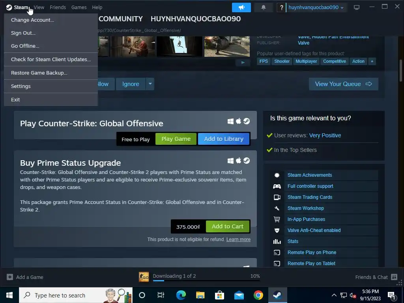Open Task View on the taskbar
Viewport: 404px width, 303px height.
click(x=161, y=295)
